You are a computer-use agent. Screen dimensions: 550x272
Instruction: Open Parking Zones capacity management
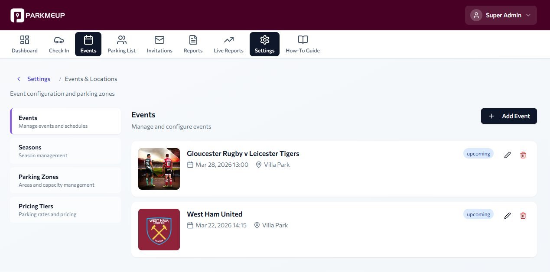click(65, 180)
